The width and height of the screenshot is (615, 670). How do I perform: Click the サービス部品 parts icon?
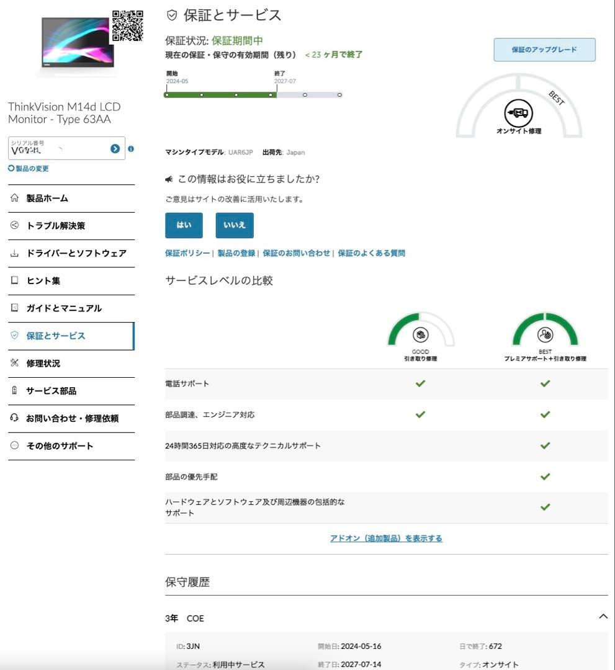coord(13,391)
